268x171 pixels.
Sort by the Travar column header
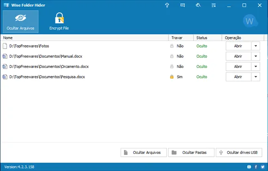[181, 38]
